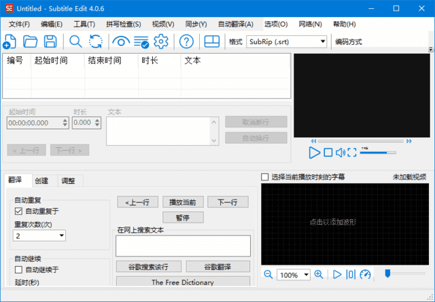This screenshot has height=302, width=435.
Task: Click the 谷歌翻译 button
Action: pos(217,267)
